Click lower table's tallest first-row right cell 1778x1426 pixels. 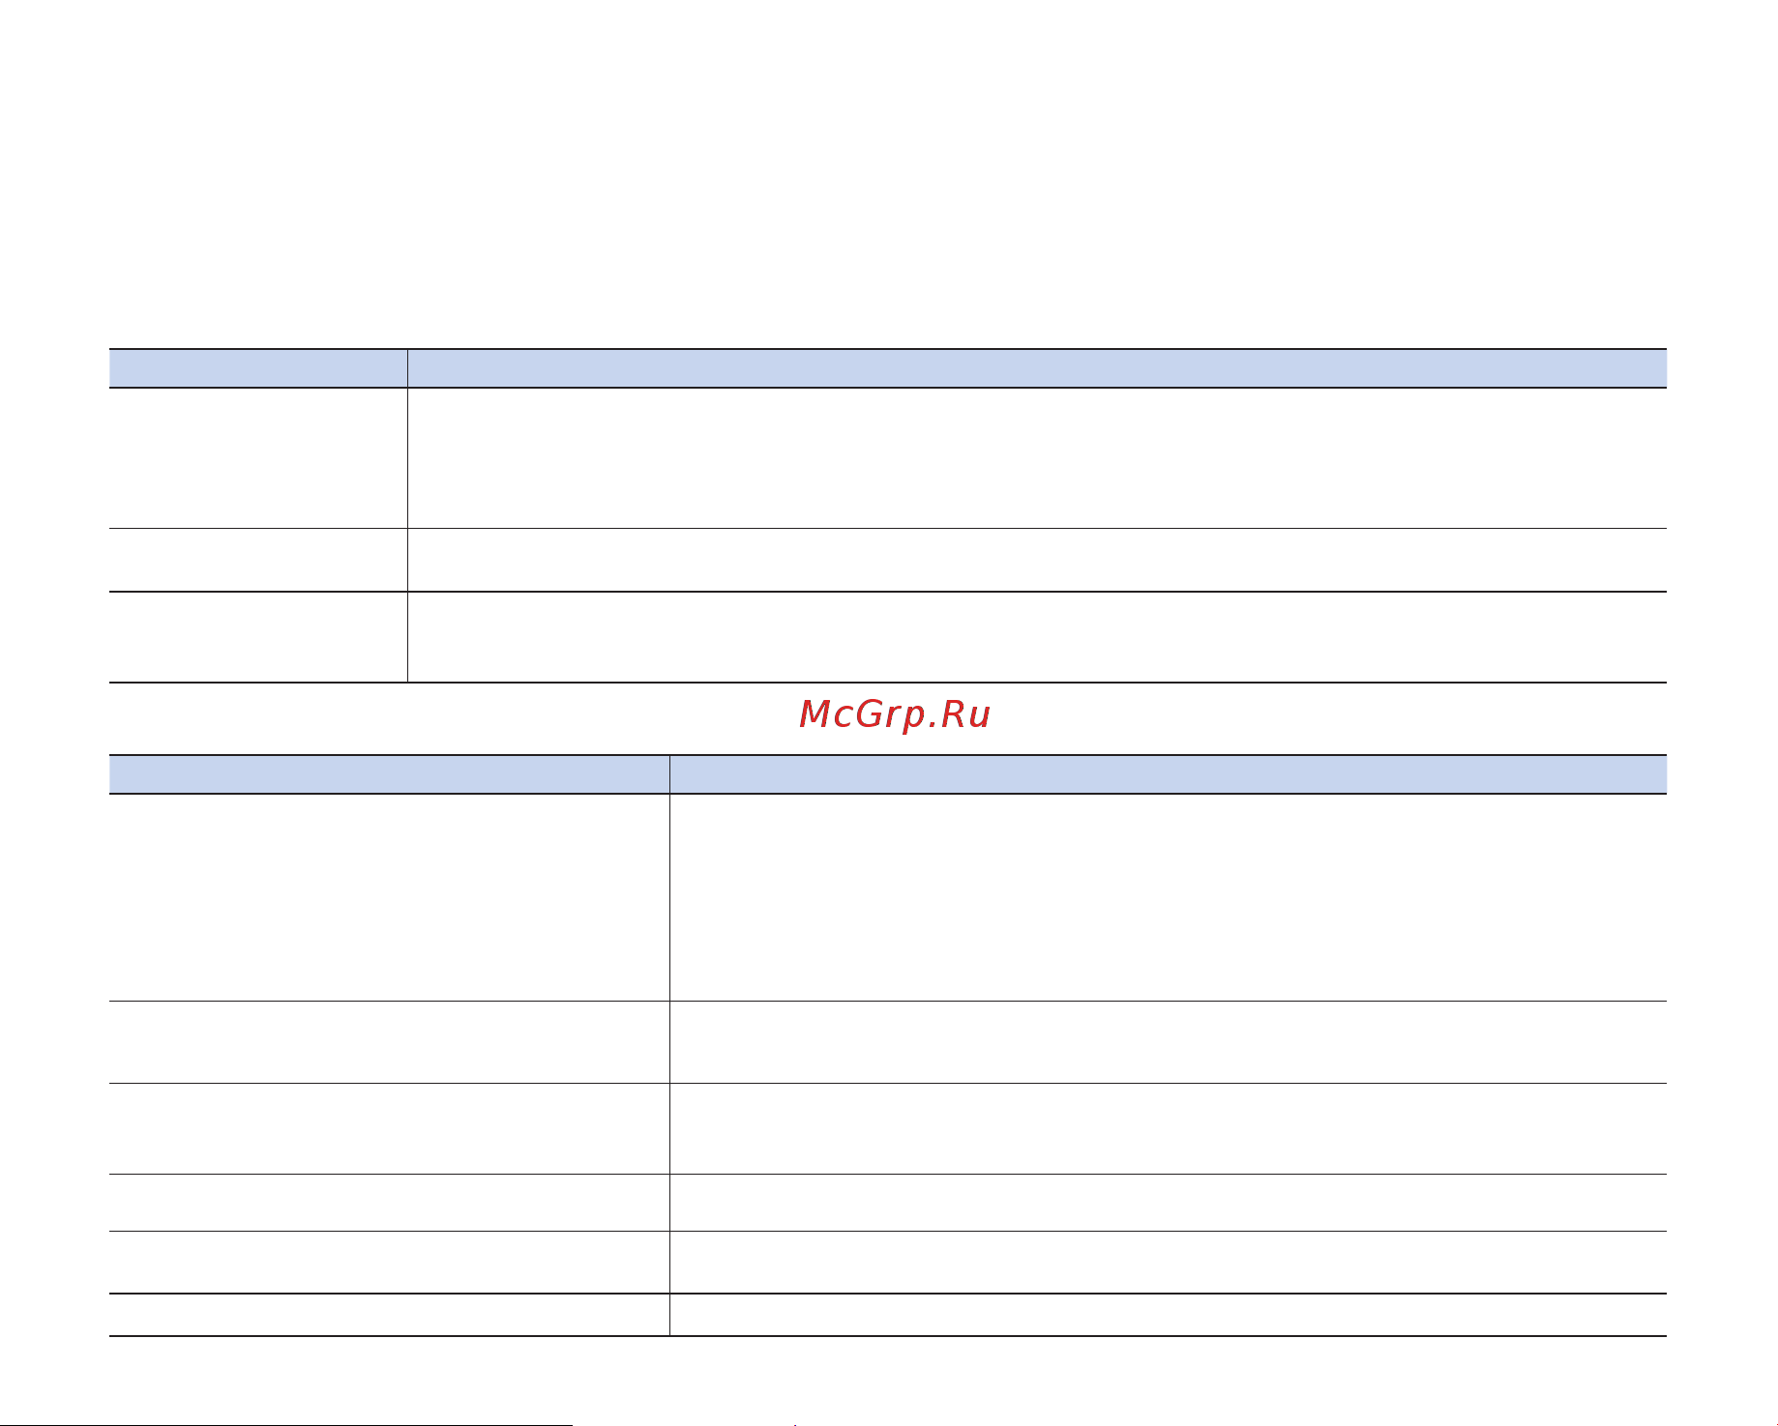tap(1169, 897)
